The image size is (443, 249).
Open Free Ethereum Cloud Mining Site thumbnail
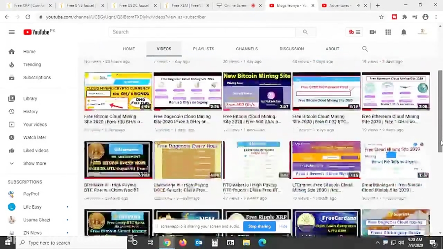(396, 92)
